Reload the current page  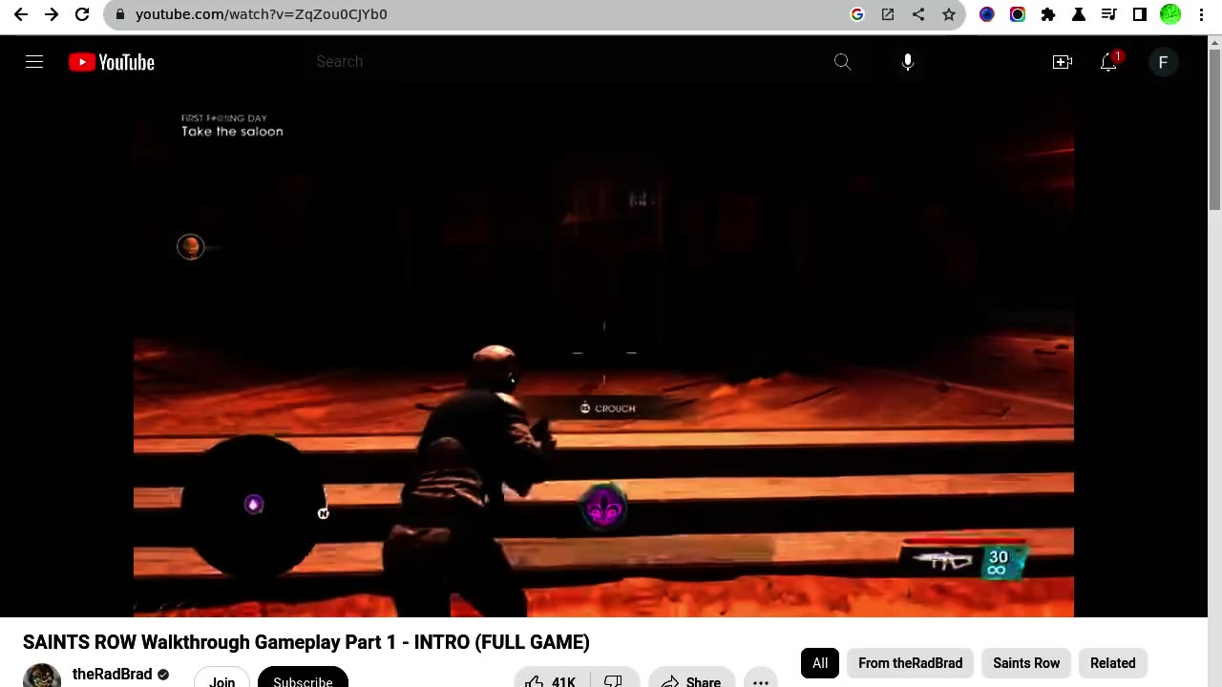coord(82,14)
